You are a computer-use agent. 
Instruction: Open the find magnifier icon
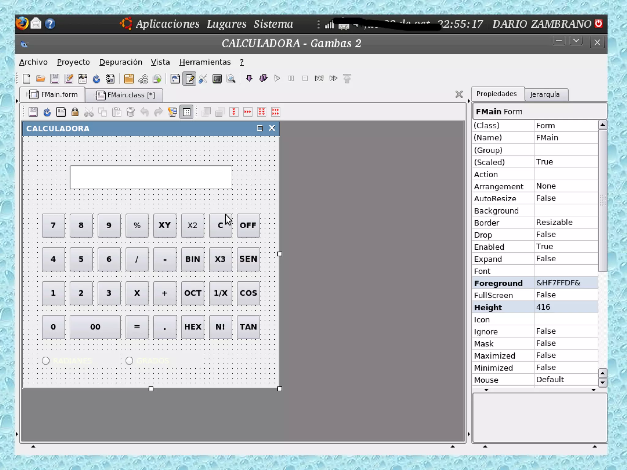click(x=231, y=79)
